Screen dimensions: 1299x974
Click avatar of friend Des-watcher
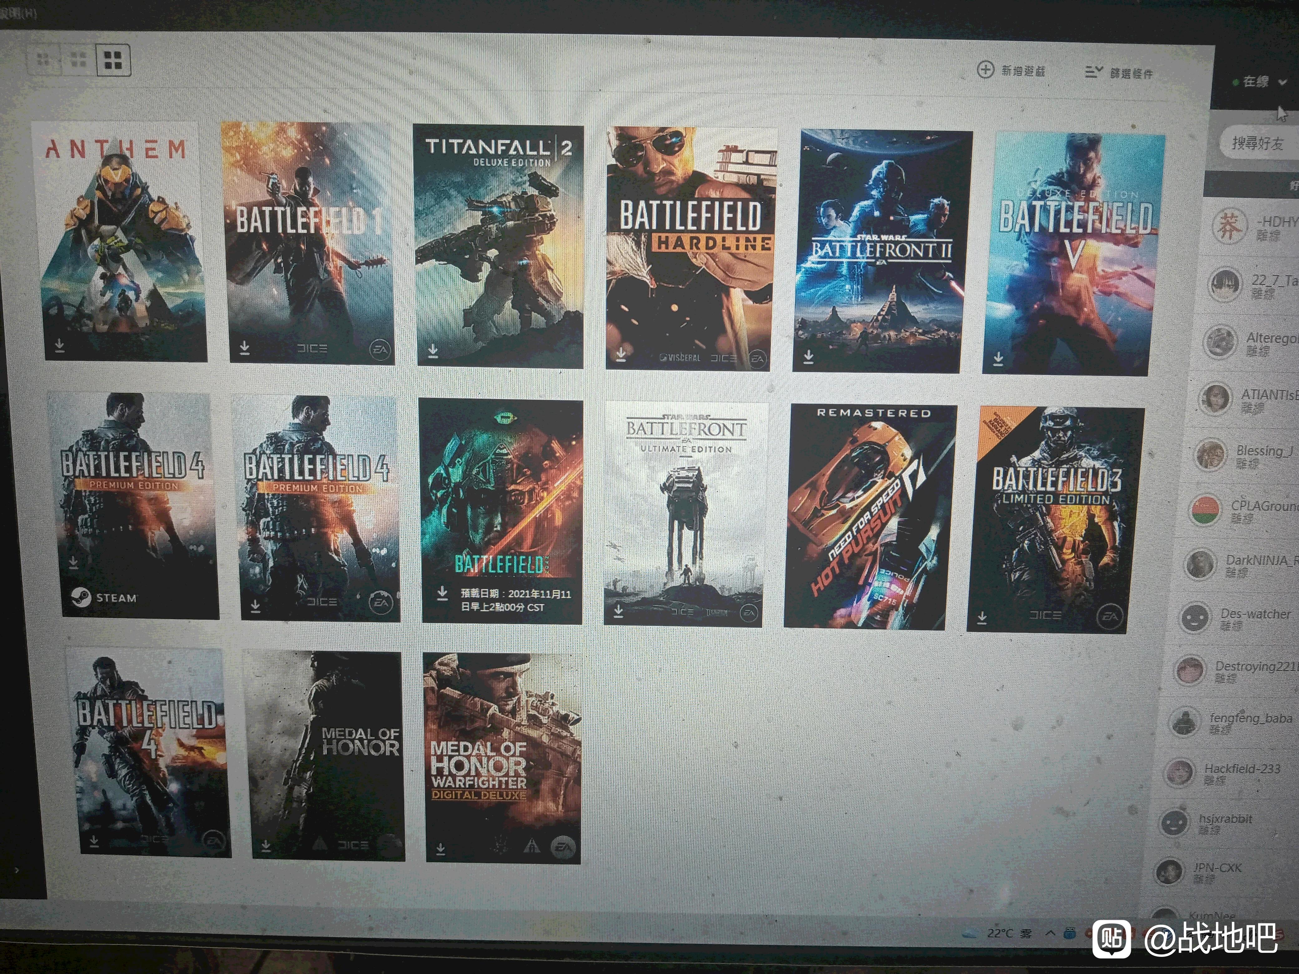click(1195, 618)
